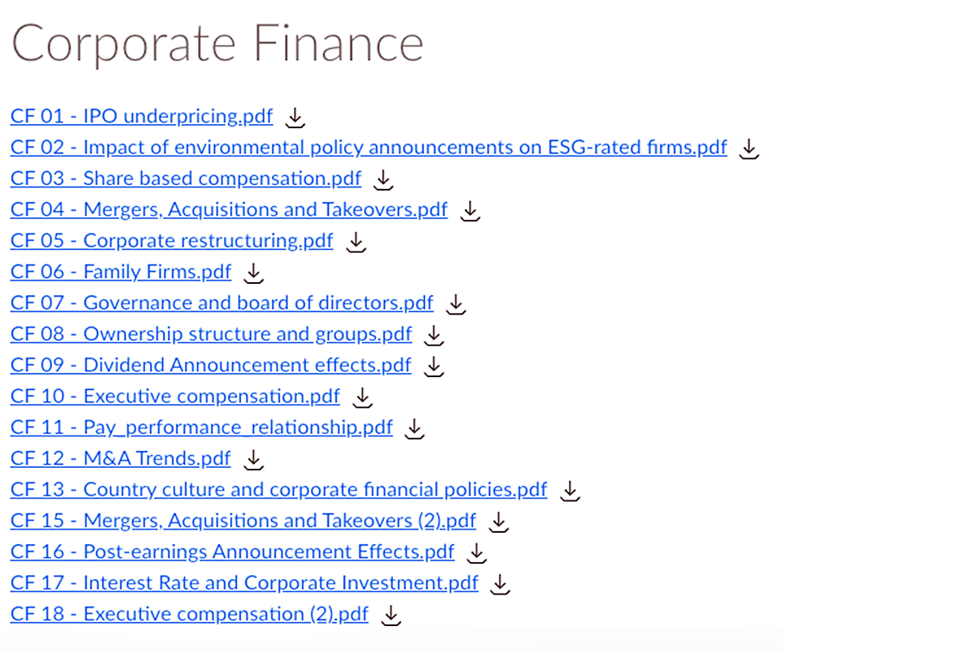Download the CF 05 Corporate restructuring PDF icon
The image size is (974, 665).
click(356, 242)
